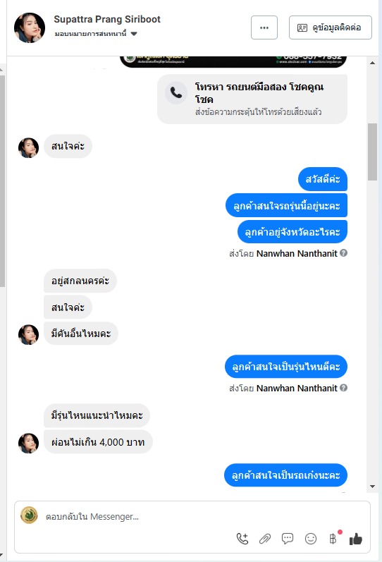Click the scroll up arrow
The image size is (382, 562).
(x=372, y=63)
